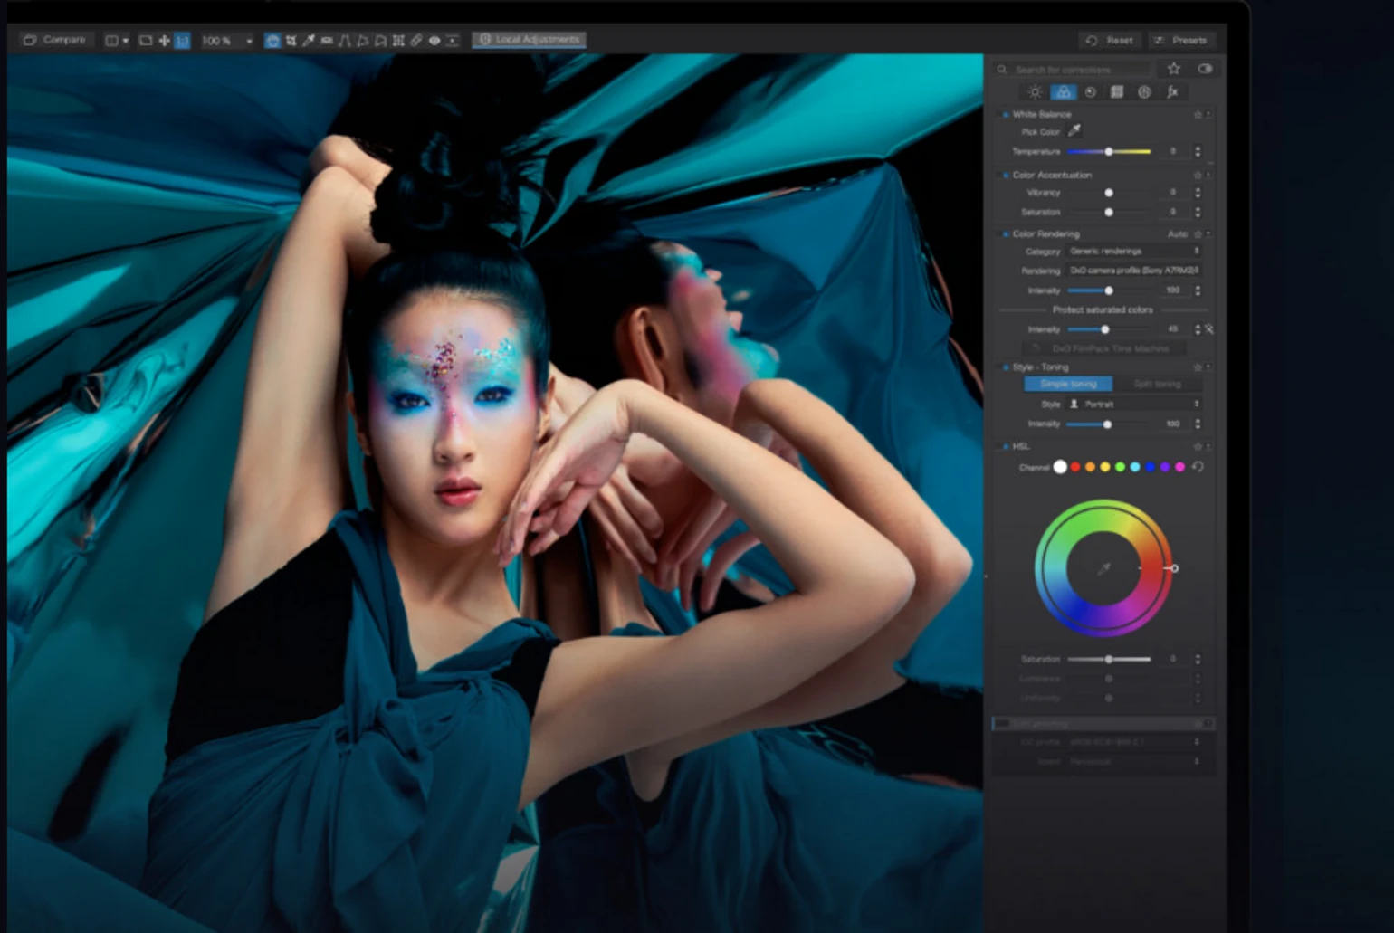
Task: Open the Light corrections sun icon tab
Action: (x=1035, y=92)
